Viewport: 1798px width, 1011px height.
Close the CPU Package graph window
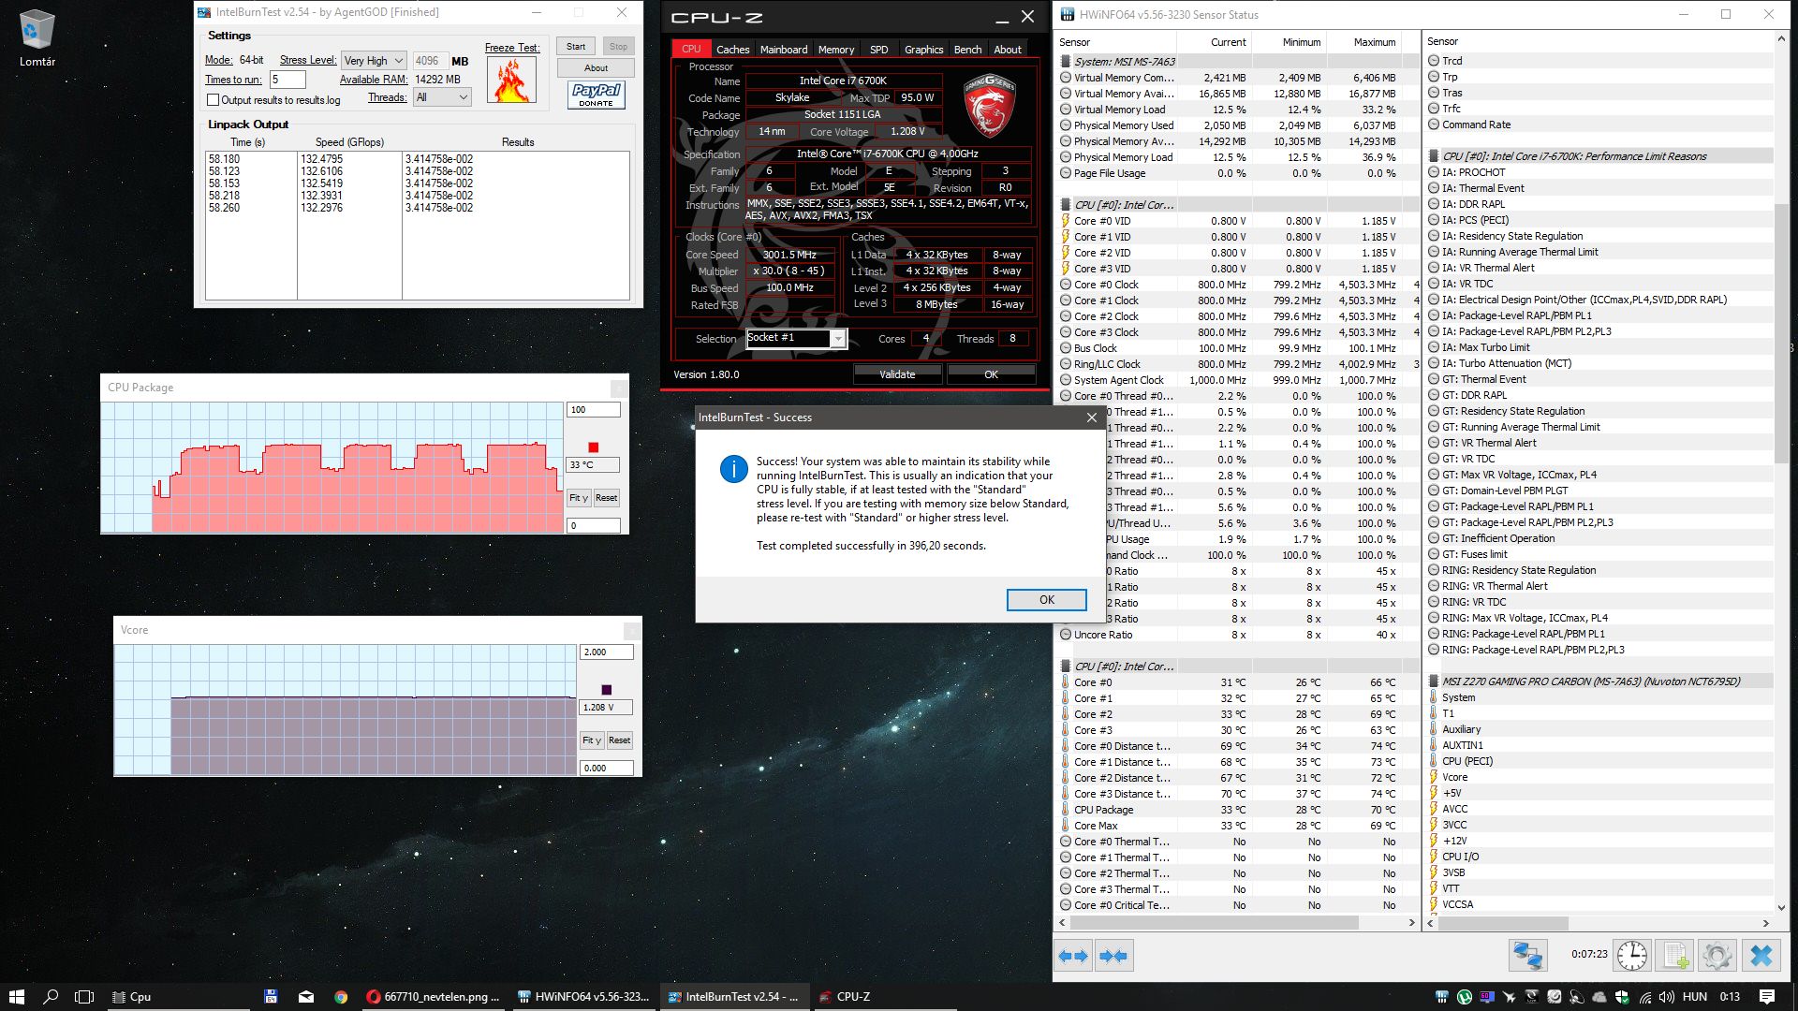(619, 388)
